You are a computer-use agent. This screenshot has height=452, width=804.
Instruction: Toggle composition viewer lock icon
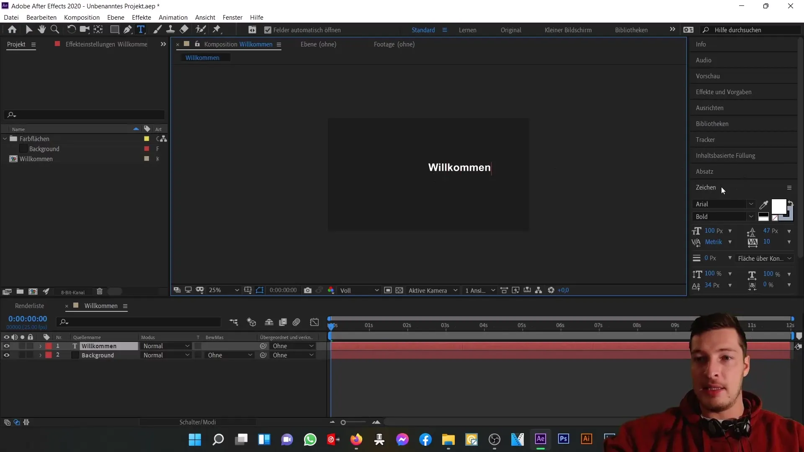197,44
